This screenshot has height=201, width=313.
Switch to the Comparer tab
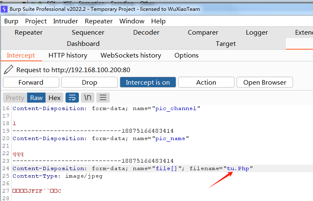203,32
